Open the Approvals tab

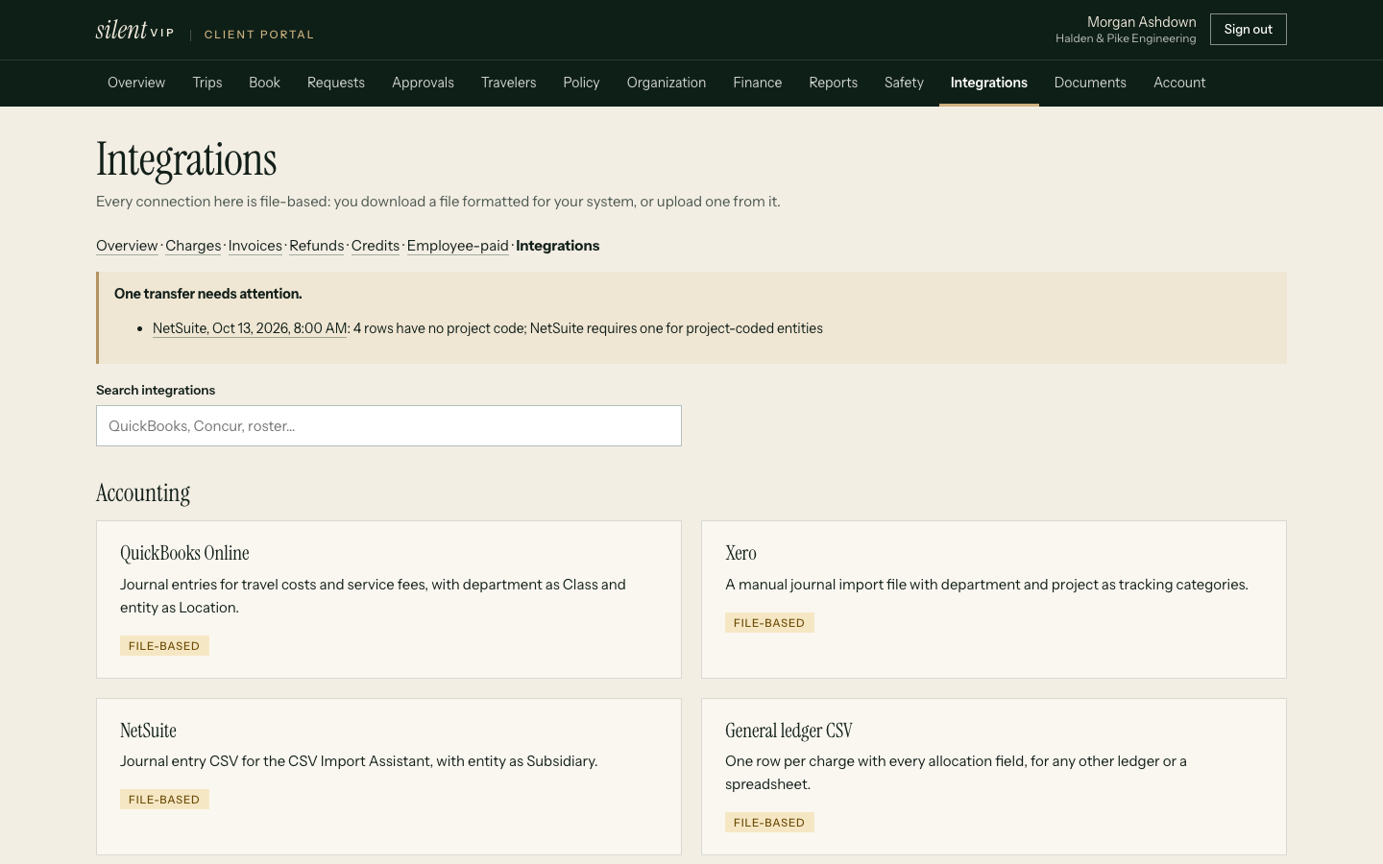coord(423,83)
